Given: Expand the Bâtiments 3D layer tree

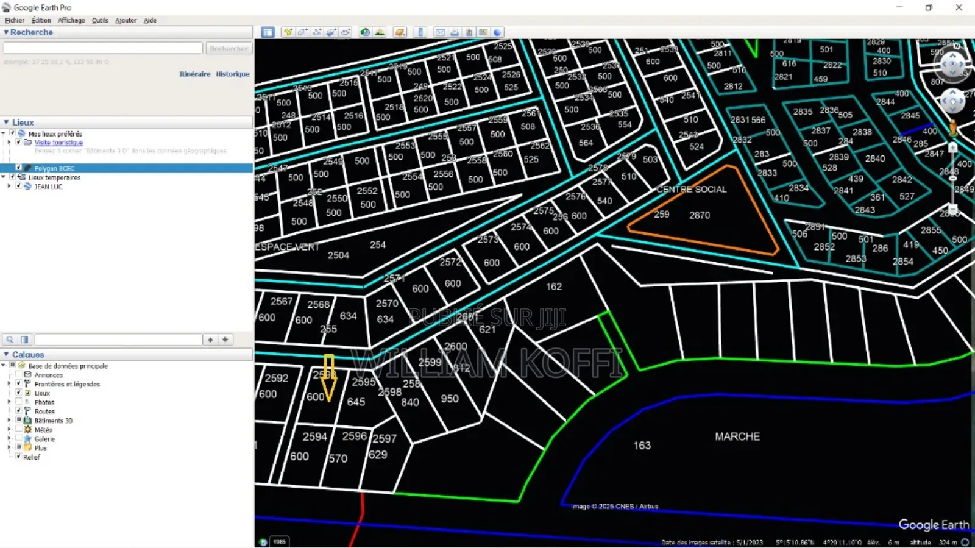Looking at the screenshot, I should 9,420.
